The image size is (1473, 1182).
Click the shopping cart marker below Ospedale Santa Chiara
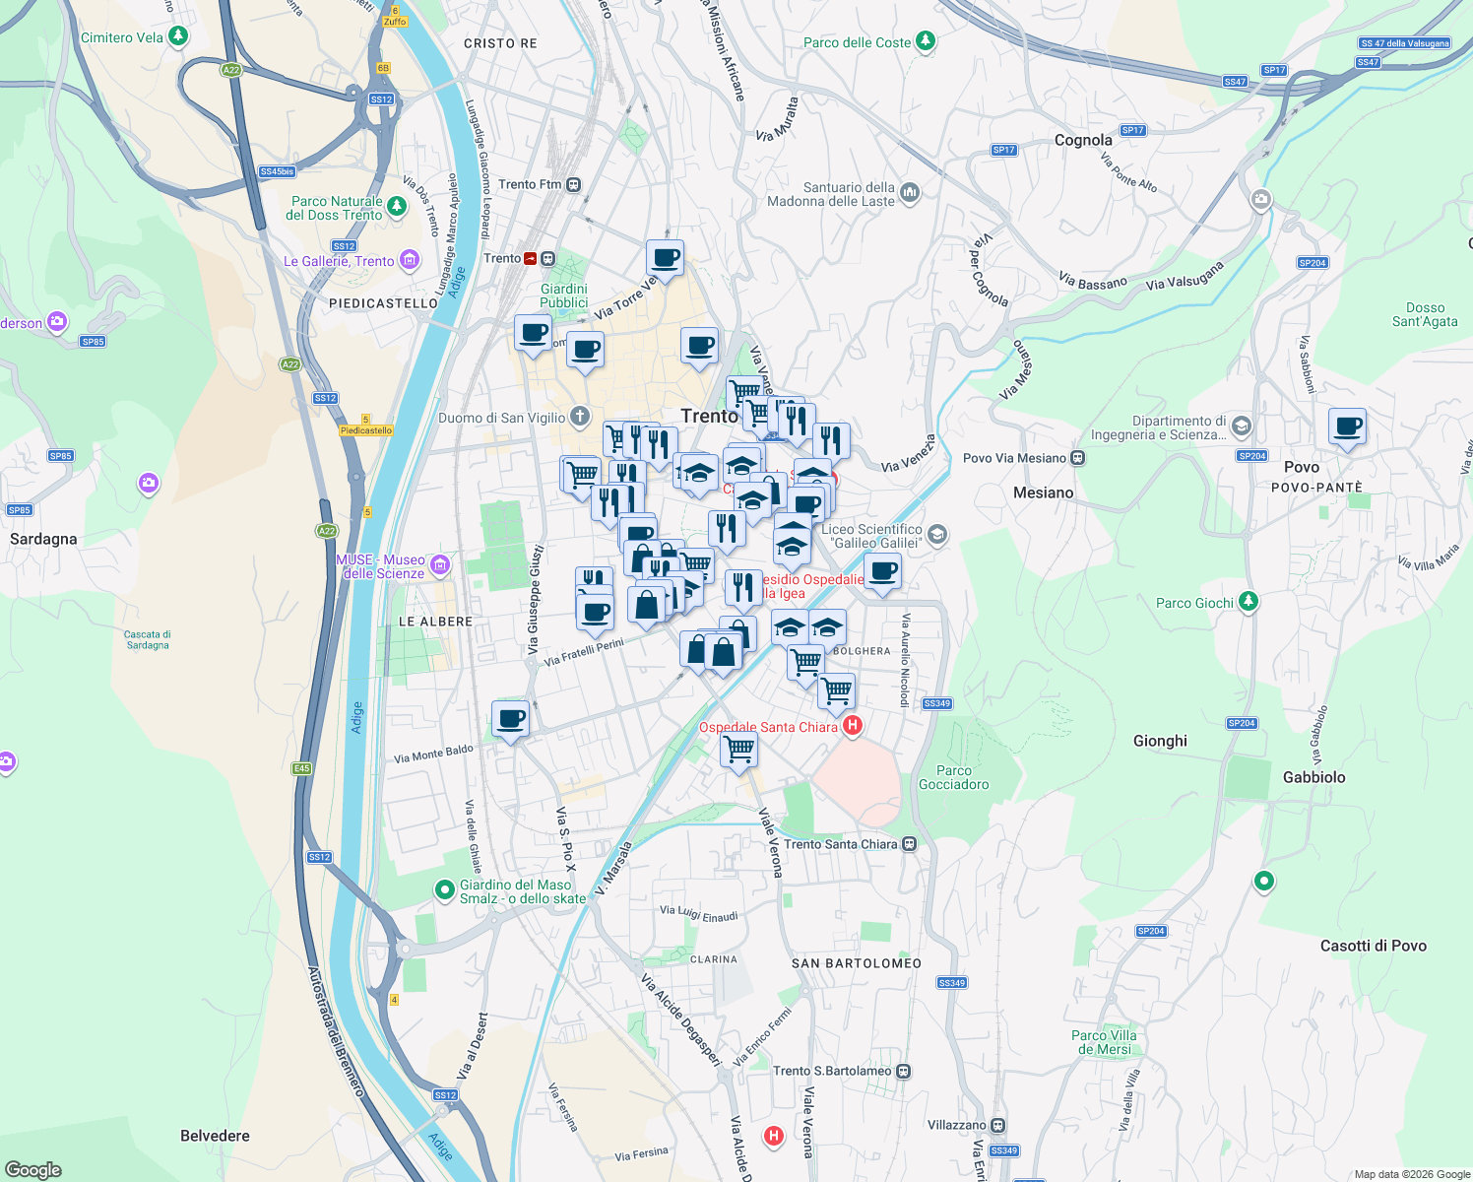(x=737, y=751)
